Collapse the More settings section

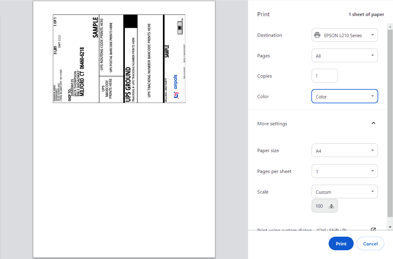tap(373, 123)
